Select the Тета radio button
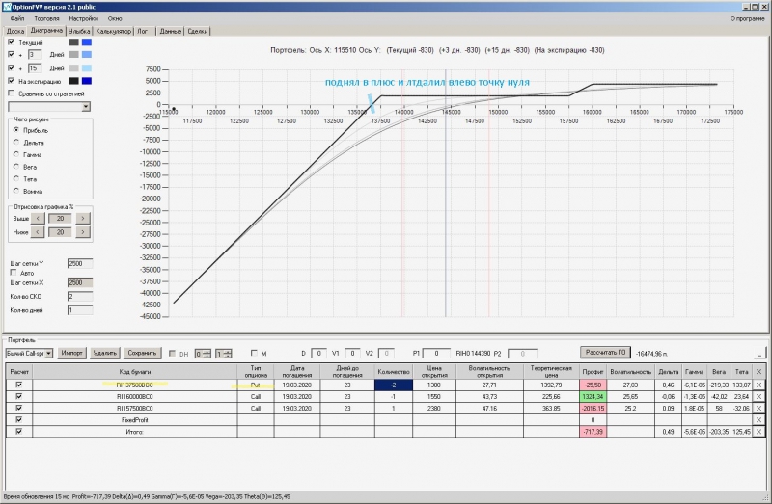The image size is (772, 504). [16, 179]
